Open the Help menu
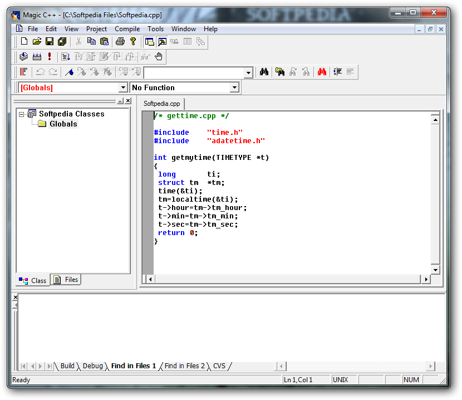 (210, 29)
